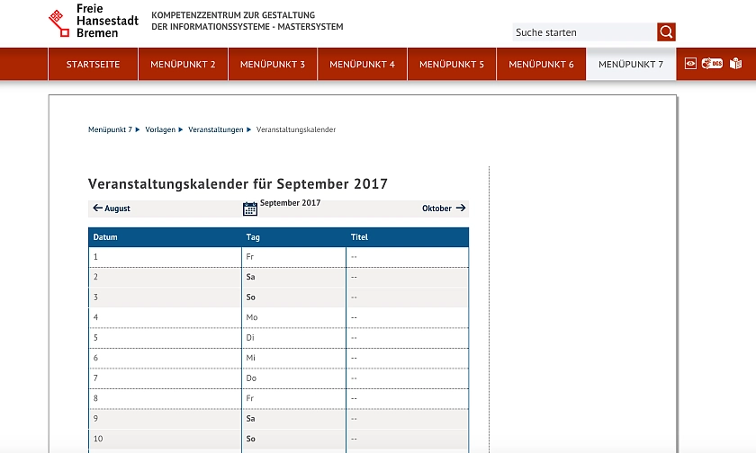The image size is (756, 453).
Task: Open Menüpunkt 5 in navigation
Action: pyautogui.click(x=452, y=64)
